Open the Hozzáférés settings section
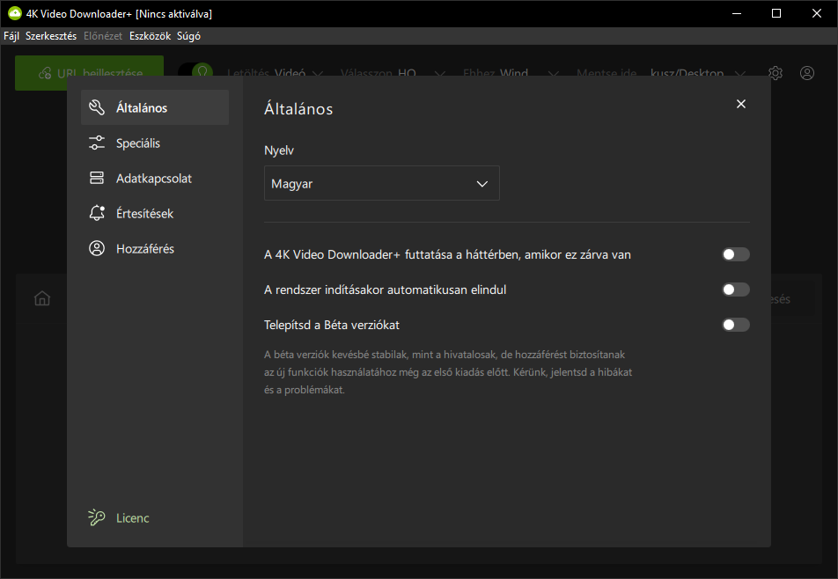 coord(154,248)
